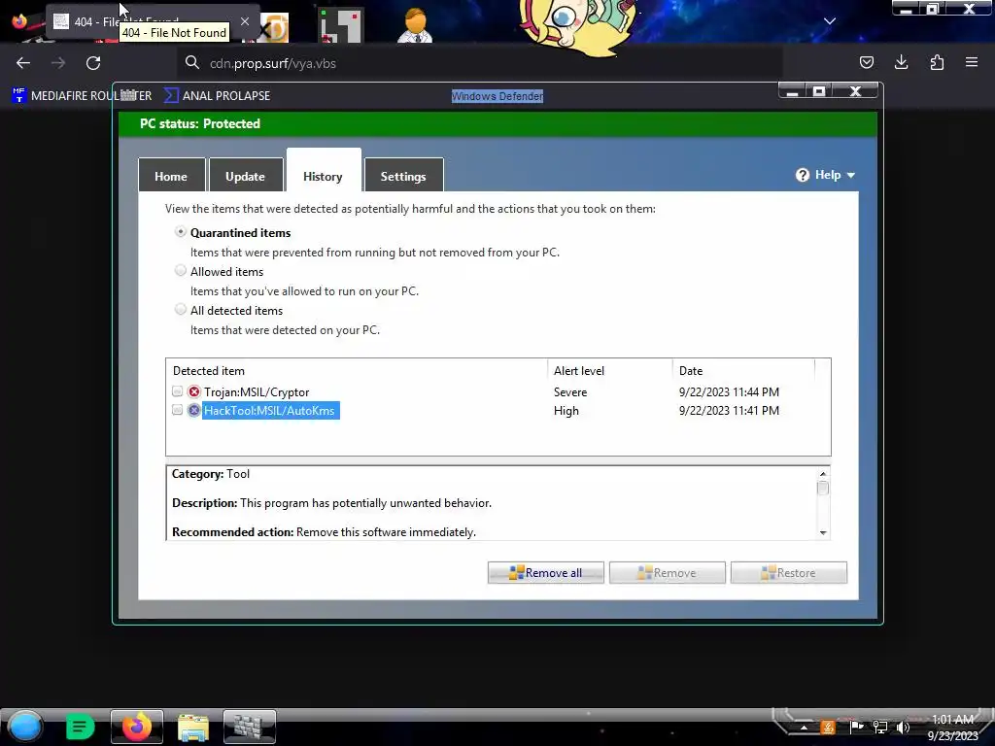Open Action Center flag icon
Viewport: 995px width, 746px height.
(x=856, y=727)
